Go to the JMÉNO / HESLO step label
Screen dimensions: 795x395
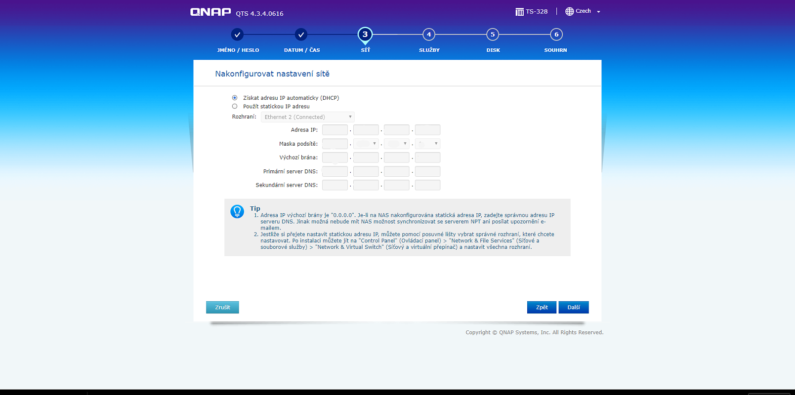[x=238, y=50]
